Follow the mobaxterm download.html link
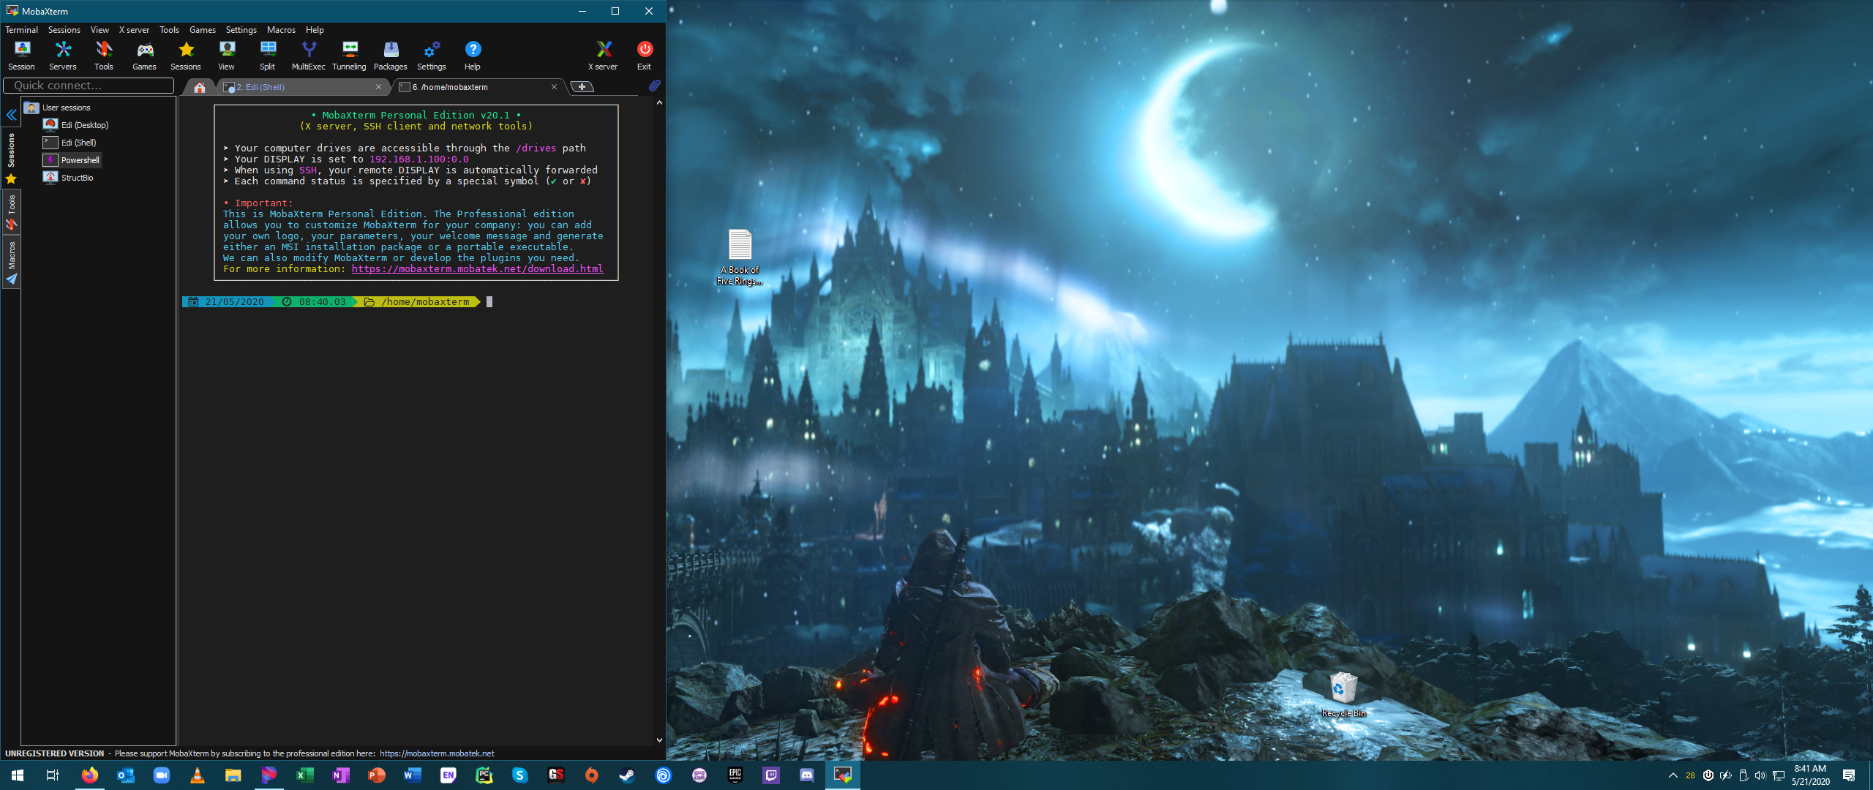The width and height of the screenshot is (1873, 790). coord(477,269)
